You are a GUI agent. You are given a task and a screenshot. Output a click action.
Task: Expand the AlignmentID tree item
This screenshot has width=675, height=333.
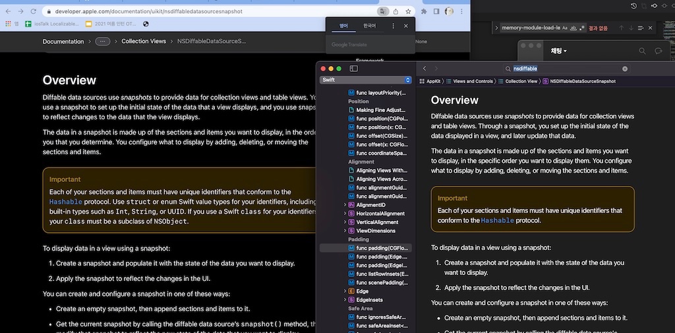(x=345, y=205)
